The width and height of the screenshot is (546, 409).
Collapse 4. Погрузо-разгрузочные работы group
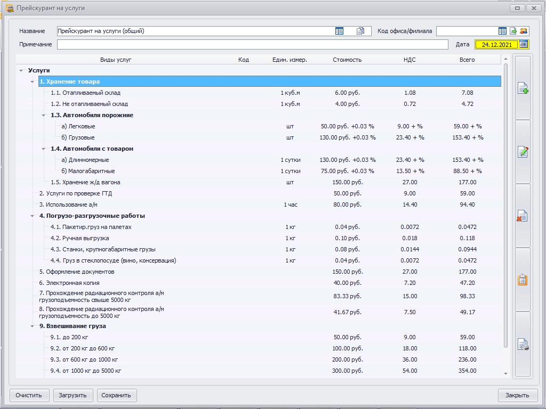33,216
